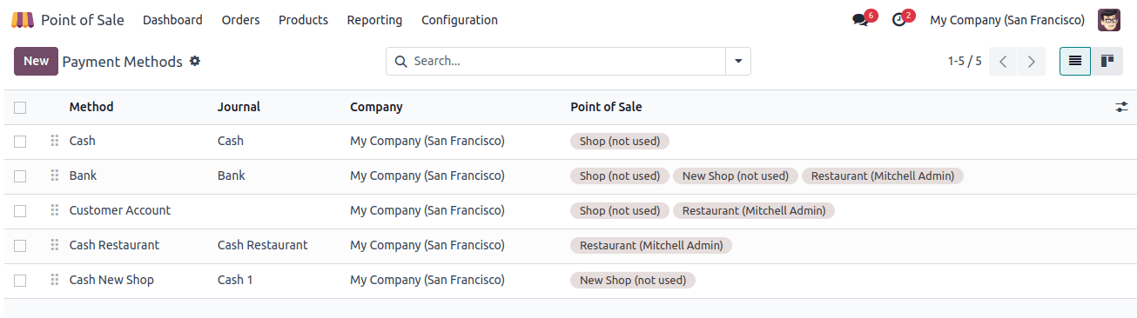Sort by the Journal column header
Screen dimensions: 1137x318
239,107
